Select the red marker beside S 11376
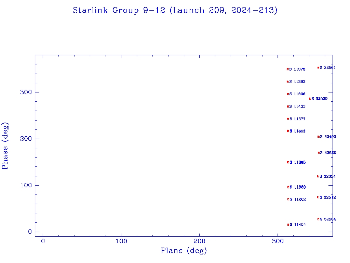This screenshot has height=263, width=350. tap(288, 69)
